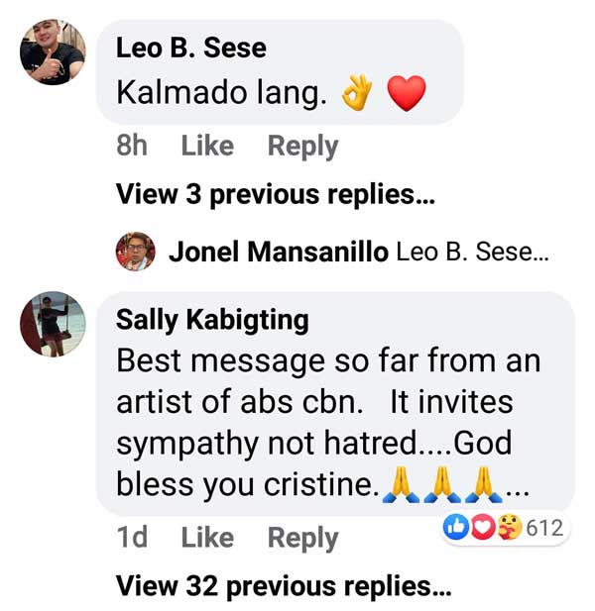Click the red heart emoji in Leo's comment
This screenshot has width=595, height=611.
click(x=405, y=94)
